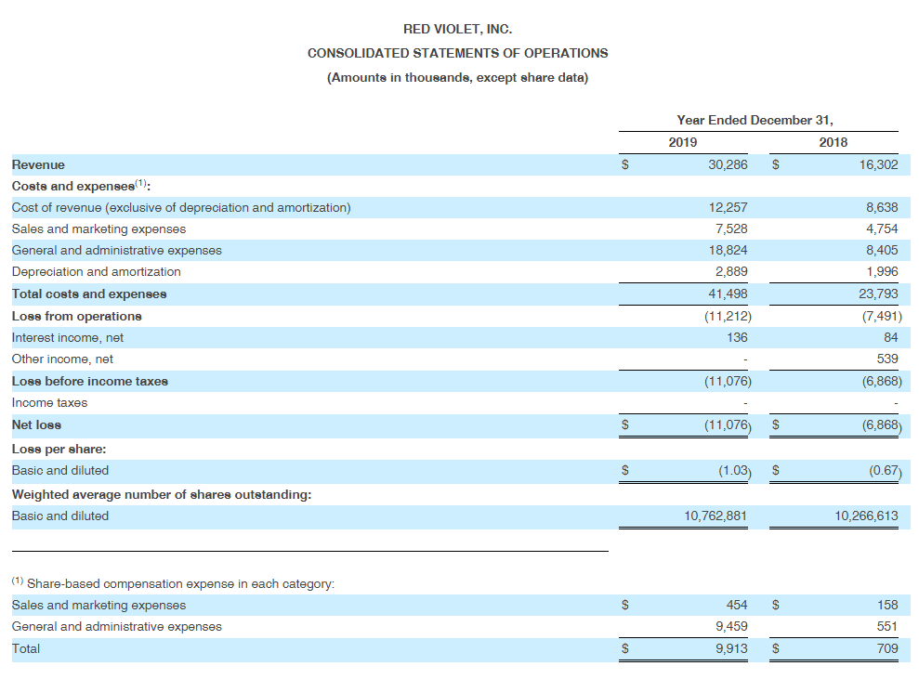Select the 2019 column header
919x679 pixels.
(x=683, y=142)
